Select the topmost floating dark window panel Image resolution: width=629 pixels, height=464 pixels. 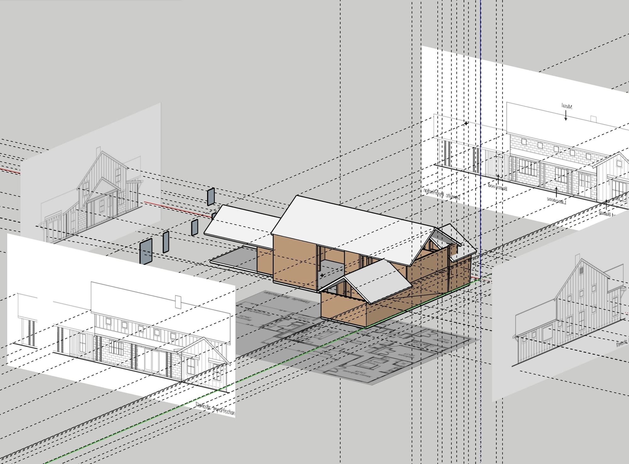click(x=211, y=197)
